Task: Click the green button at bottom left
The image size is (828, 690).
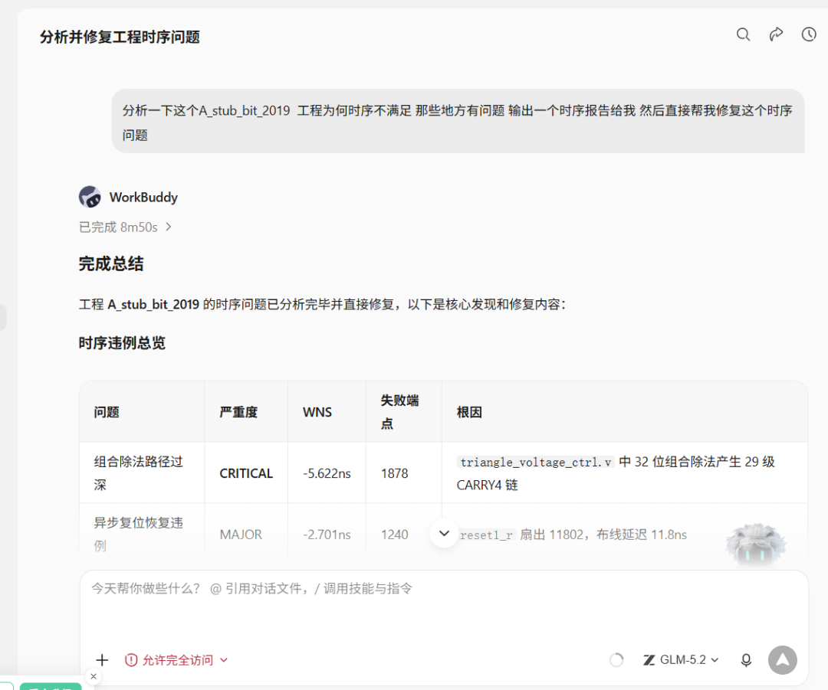Action: (51, 686)
